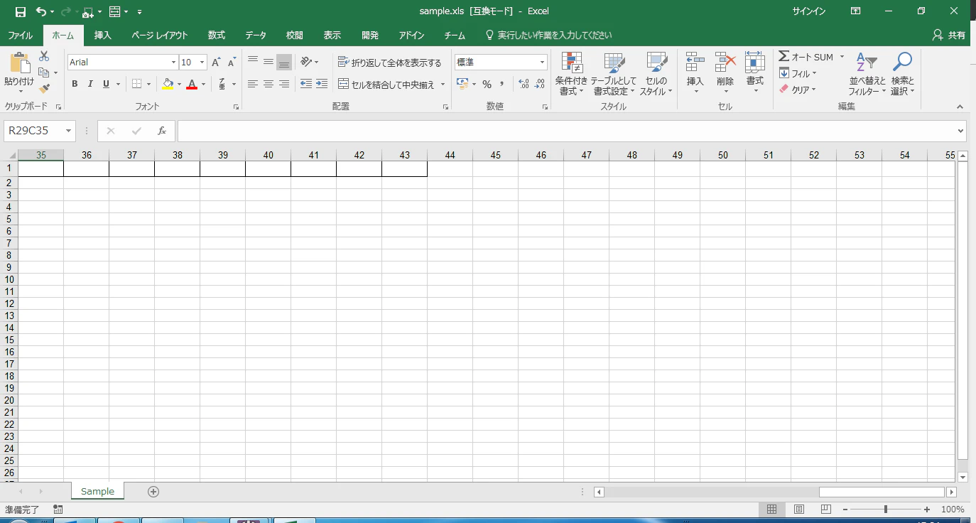The width and height of the screenshot is (976, 523).
Task: Open the ファイル (File) tab
Action: pos(20,35)
